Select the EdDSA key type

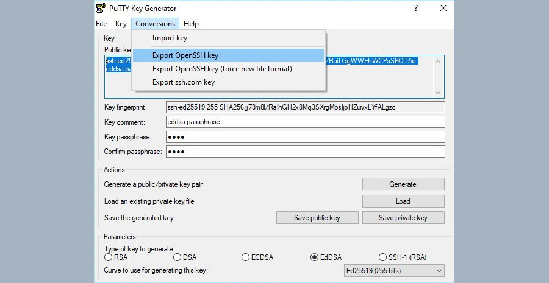326,257
